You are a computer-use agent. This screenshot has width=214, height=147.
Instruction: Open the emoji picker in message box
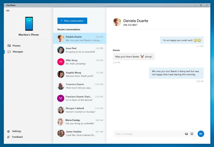tap(192, 134)
